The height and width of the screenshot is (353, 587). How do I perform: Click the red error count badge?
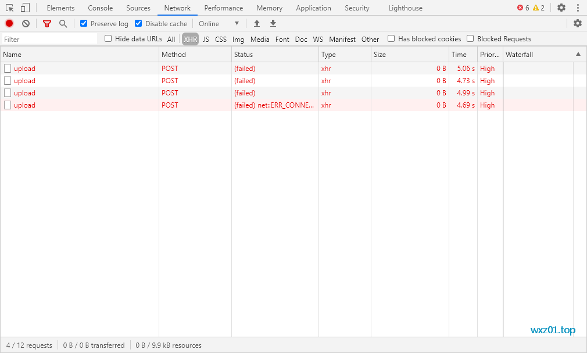click(523, 8)
